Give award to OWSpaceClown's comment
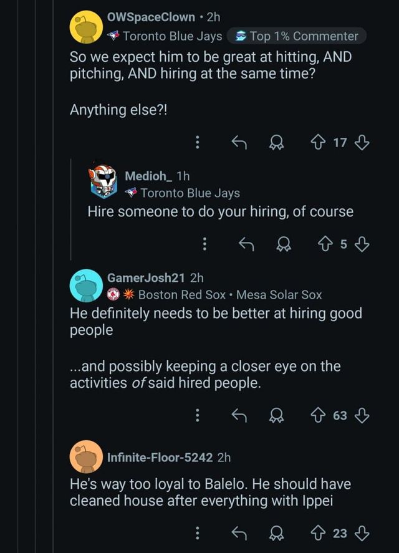399x553 pixels. 276,143
